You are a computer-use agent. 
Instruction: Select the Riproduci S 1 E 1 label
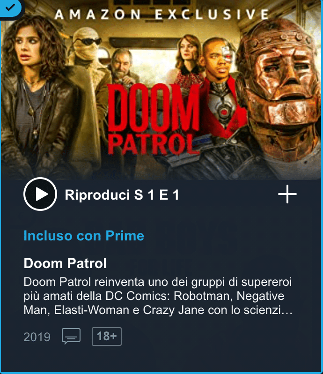click(x=122, y=195)
